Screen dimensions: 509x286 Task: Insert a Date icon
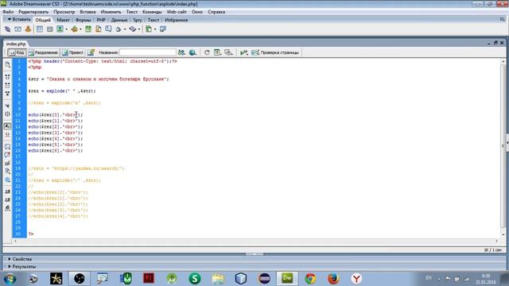88,29
